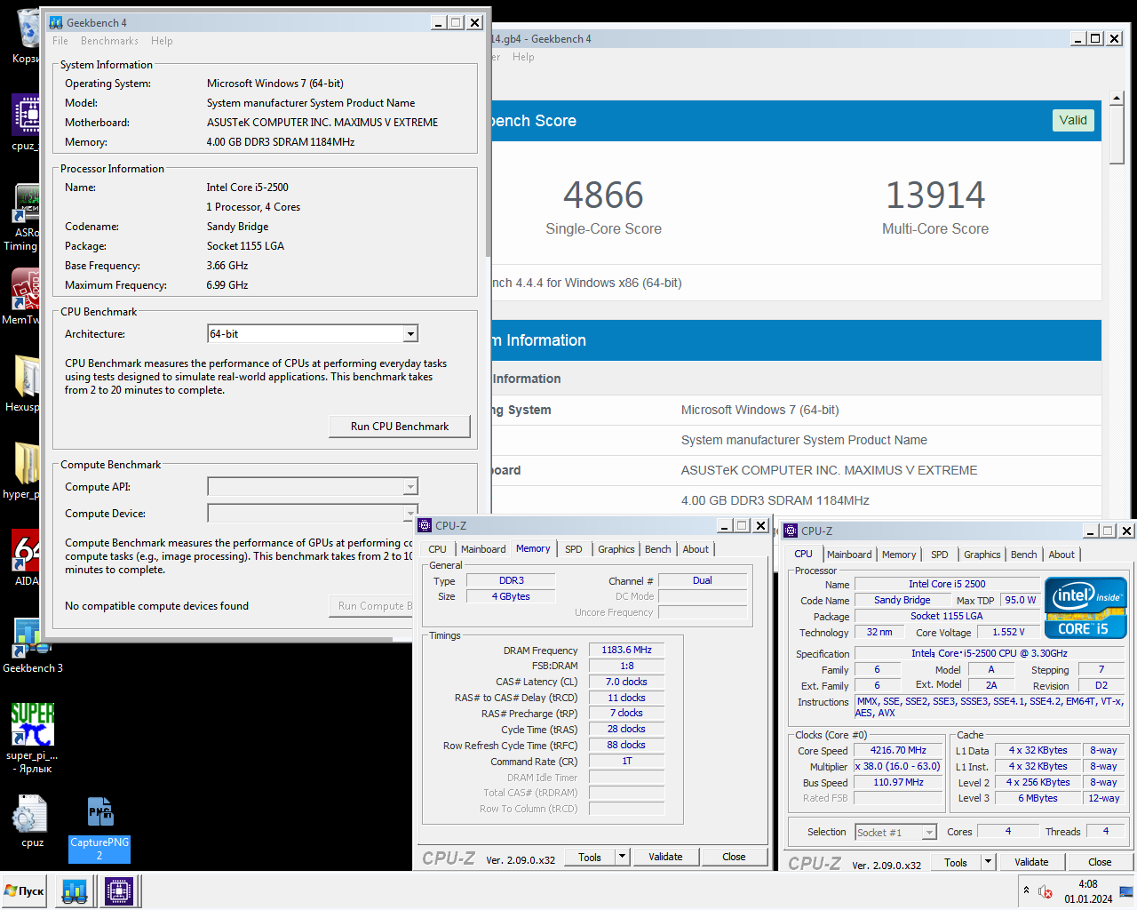This screenshot has width=1137, height=910.
Task: Switch to SPD tab in Memory CPU-Z window
Action: click(x=574, y=549)
